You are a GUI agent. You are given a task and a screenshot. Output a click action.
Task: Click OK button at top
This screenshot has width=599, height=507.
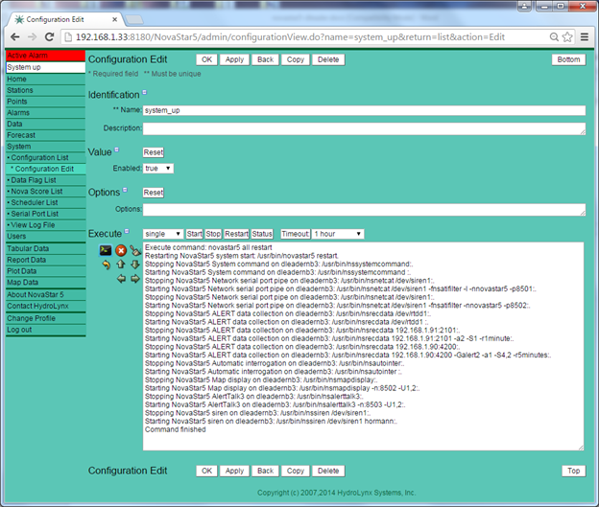(206, 59)
